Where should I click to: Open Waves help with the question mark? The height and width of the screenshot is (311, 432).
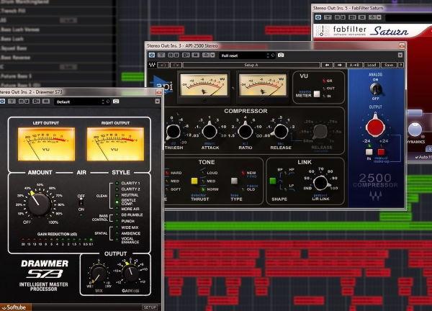coord(401,65)
